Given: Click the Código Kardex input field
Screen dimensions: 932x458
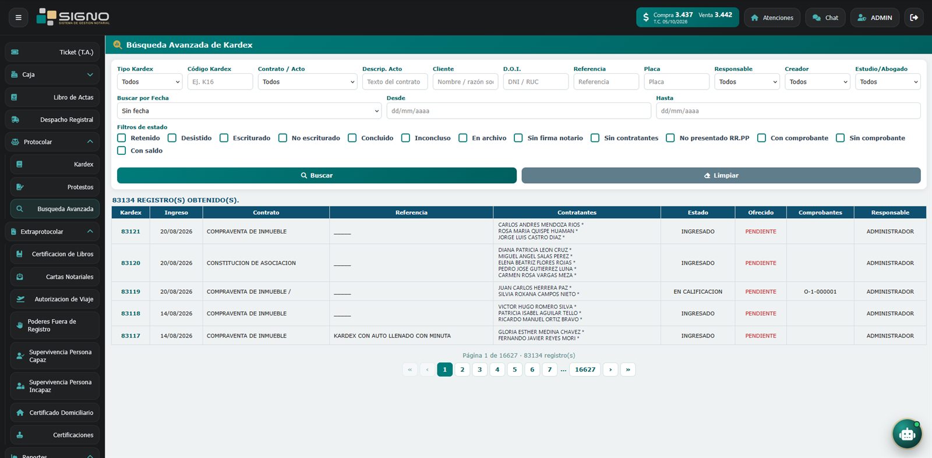Looking at the screenshot, I should pos(220,82).
